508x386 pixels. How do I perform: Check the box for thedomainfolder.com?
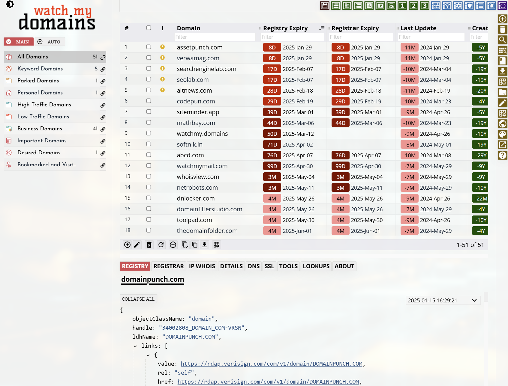(x=149, y=230)
